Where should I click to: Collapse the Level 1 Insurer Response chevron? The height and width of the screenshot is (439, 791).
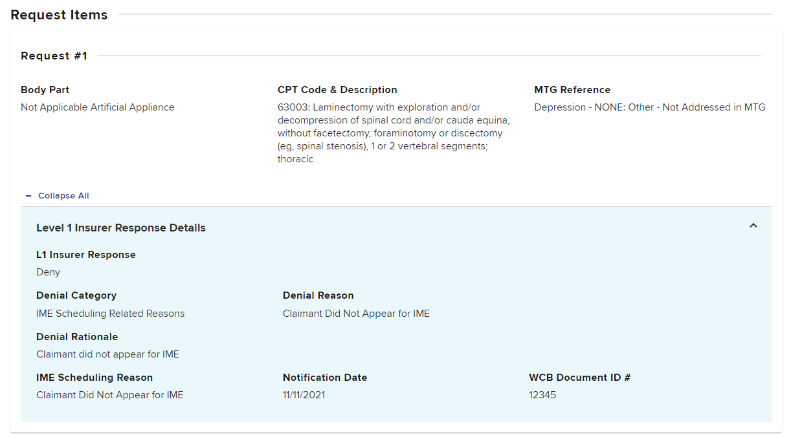tap(753, 226)
